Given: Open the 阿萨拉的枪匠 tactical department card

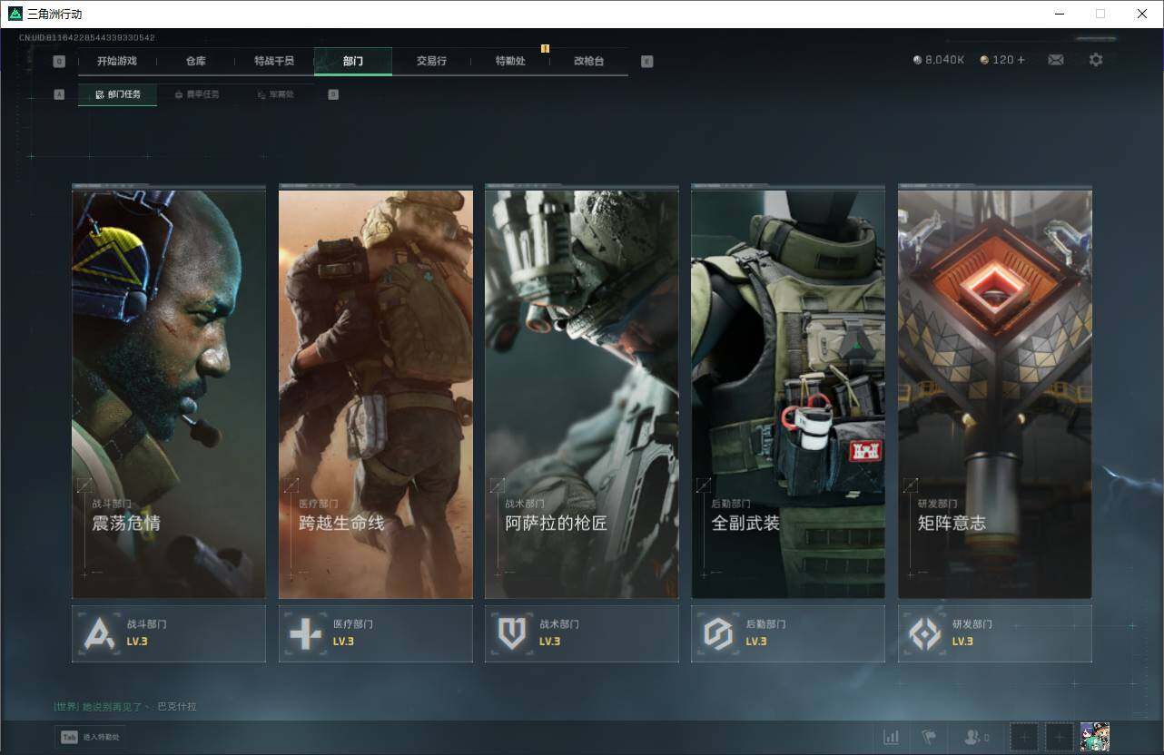Looking at the screenshot, I should (581, 394).
